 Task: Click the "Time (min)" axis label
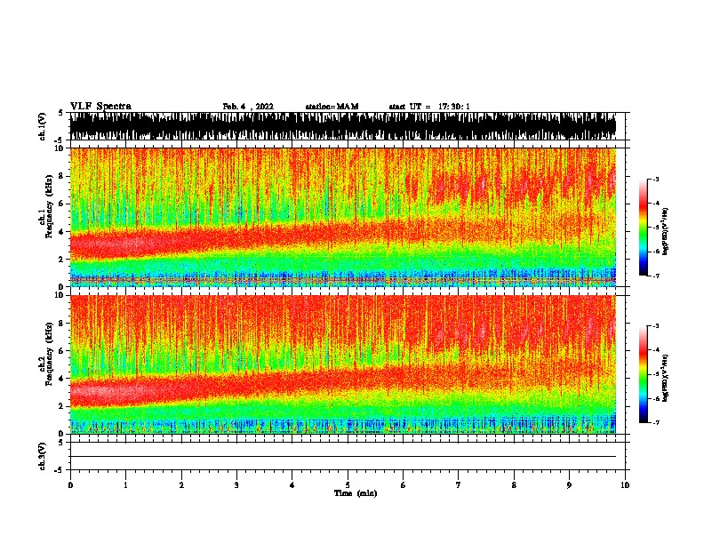pos(356,493)
